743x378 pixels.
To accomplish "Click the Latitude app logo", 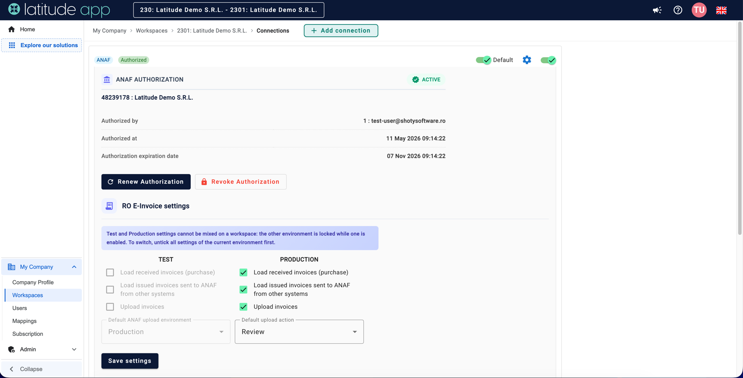I will 59,9.
